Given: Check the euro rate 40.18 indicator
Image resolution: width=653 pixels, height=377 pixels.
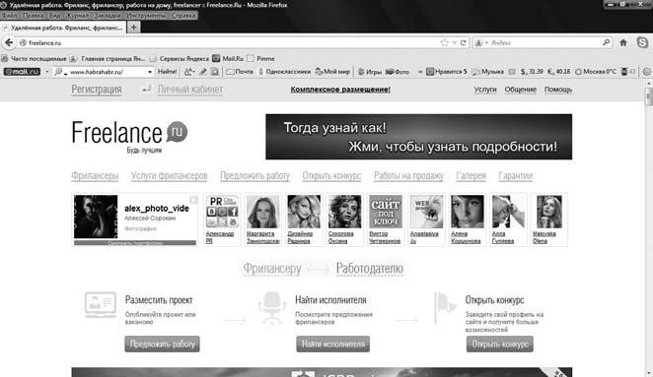Looking at the screenshot, I should tap(559, 72).
